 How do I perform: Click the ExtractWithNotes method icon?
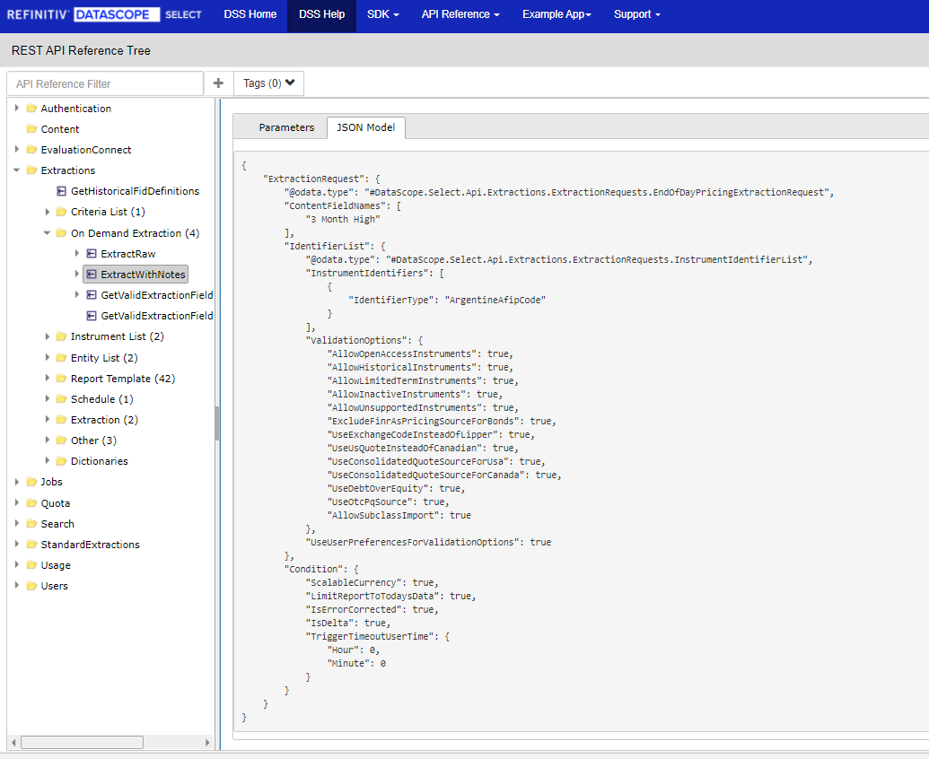coord(92,275)
